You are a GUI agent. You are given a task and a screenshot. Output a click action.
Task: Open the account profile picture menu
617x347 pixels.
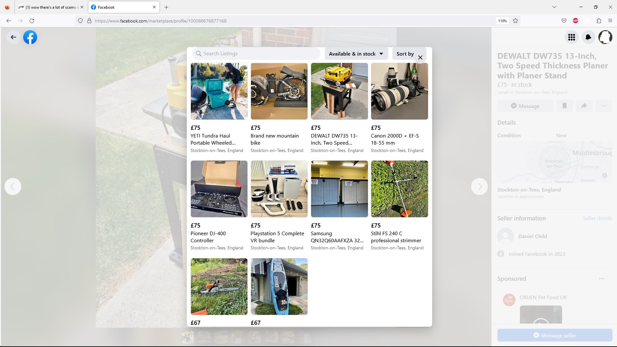click(605, 37)
